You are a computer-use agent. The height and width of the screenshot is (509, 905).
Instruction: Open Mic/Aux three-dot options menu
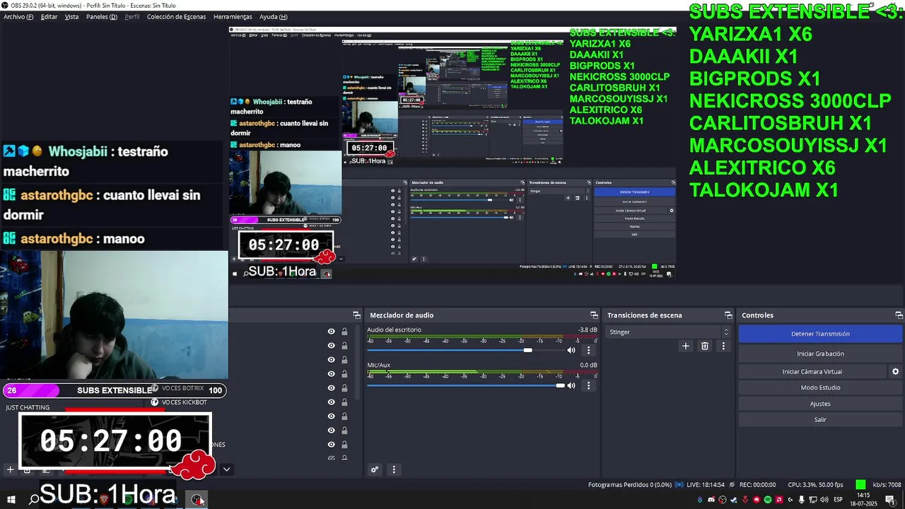click(588, 385)
